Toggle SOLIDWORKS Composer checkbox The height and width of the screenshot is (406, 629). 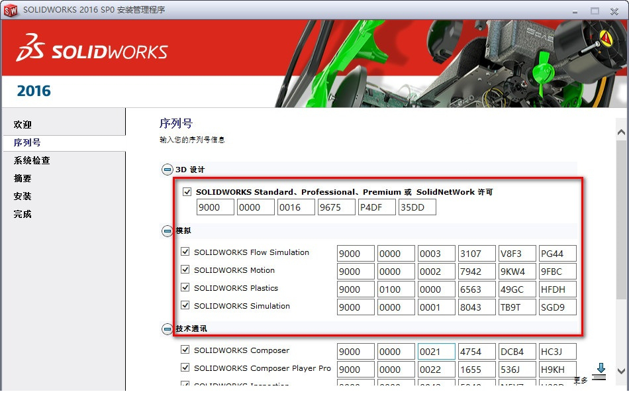click(x=185, y=350)
